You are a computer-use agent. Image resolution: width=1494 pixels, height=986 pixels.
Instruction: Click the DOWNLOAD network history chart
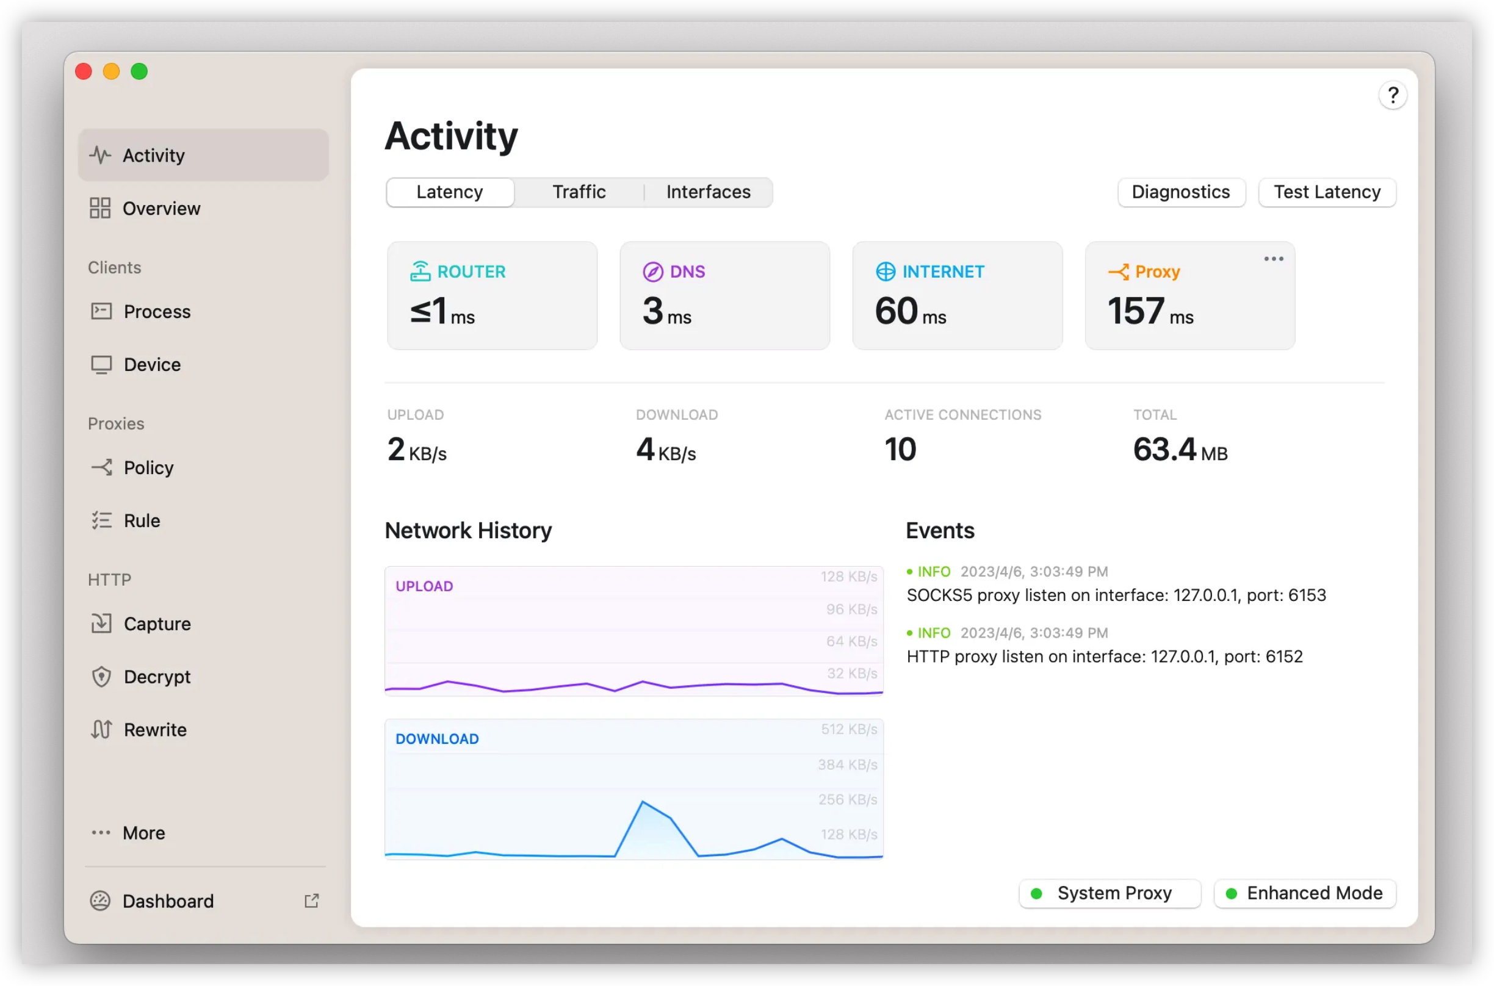point(634,789)
